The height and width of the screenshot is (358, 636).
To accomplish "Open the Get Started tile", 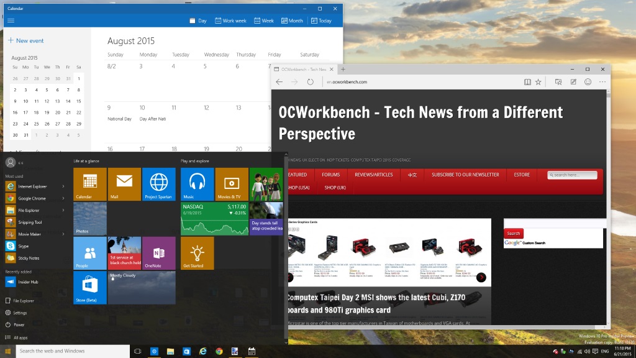I will 197,254.
